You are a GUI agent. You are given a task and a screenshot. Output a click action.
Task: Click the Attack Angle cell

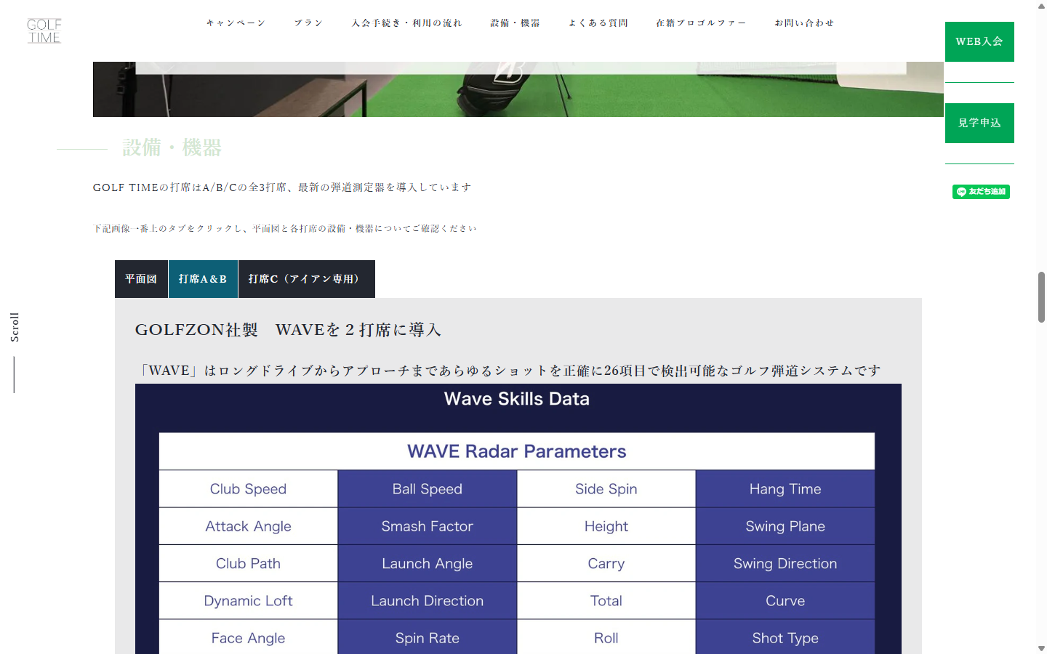coord(248,526)
